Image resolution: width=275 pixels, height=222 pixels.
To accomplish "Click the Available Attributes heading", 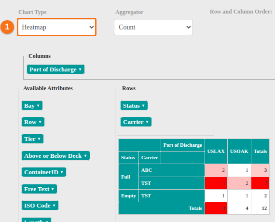I will click(x=48, y=88).
